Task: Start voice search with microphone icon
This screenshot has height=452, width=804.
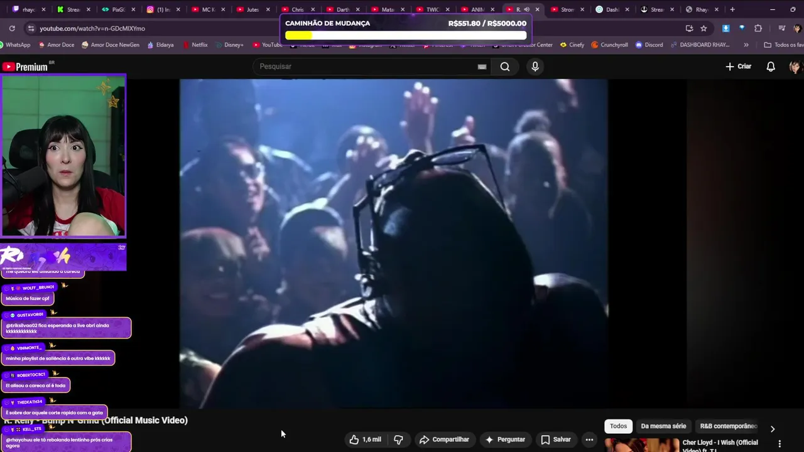Action: coord(535,67)
